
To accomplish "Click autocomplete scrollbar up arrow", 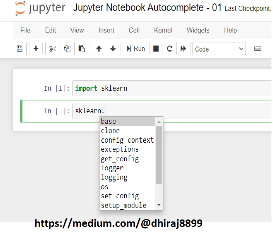I will (x=159, y=122).
